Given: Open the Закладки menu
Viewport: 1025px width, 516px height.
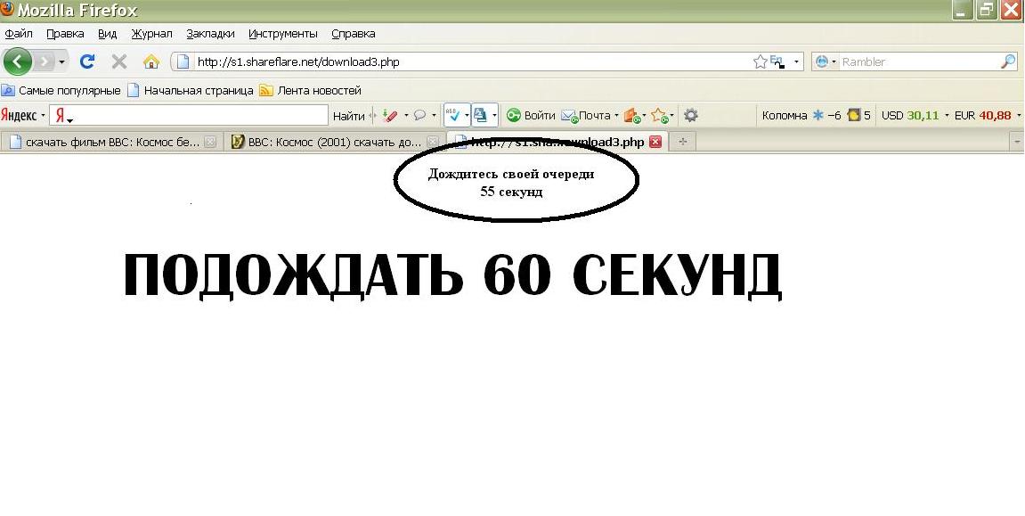Looking at the screenshot, I should click(x=210, y=34).
